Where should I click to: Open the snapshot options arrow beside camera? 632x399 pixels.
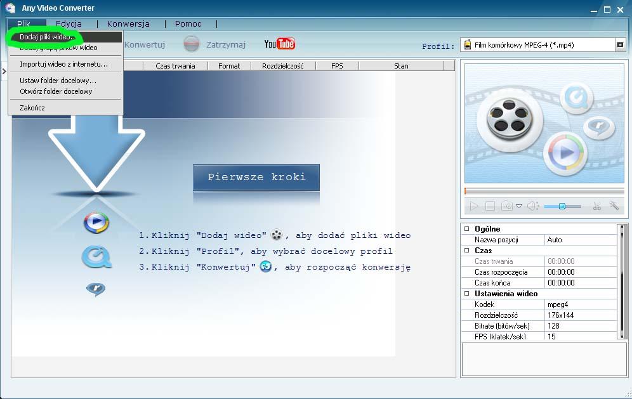click(519, 206)
